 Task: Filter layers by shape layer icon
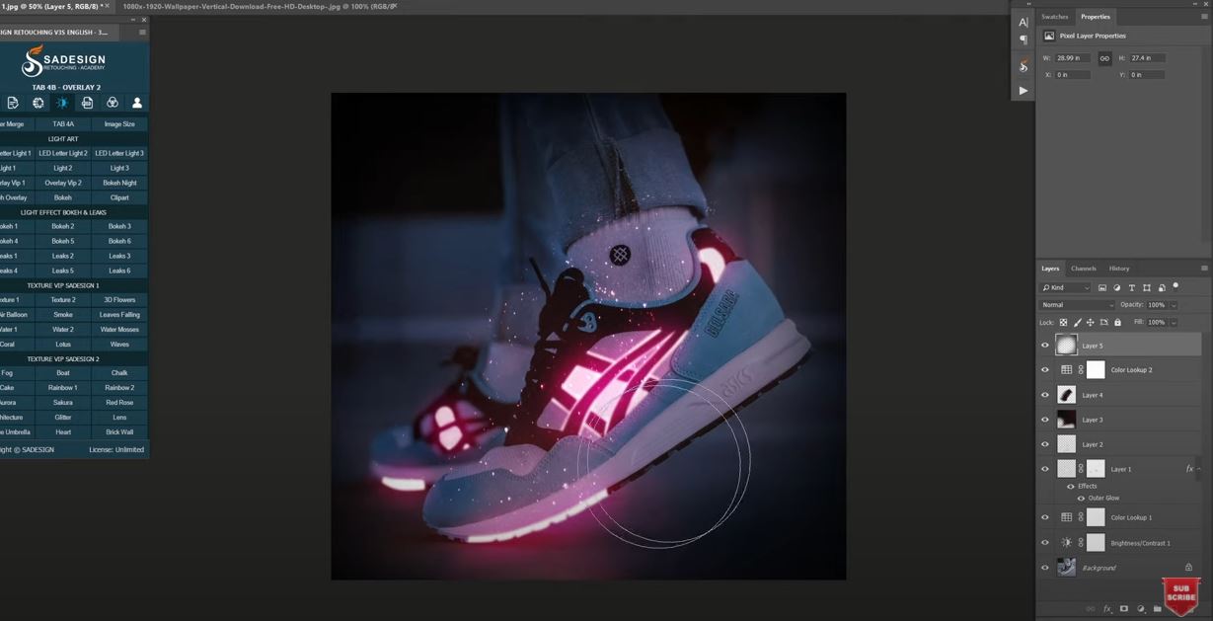point(1147,287)
